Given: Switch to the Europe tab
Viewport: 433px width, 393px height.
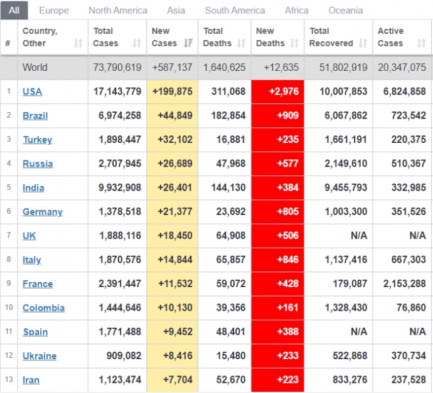Looking at the screenshot, I should point(54,10).
